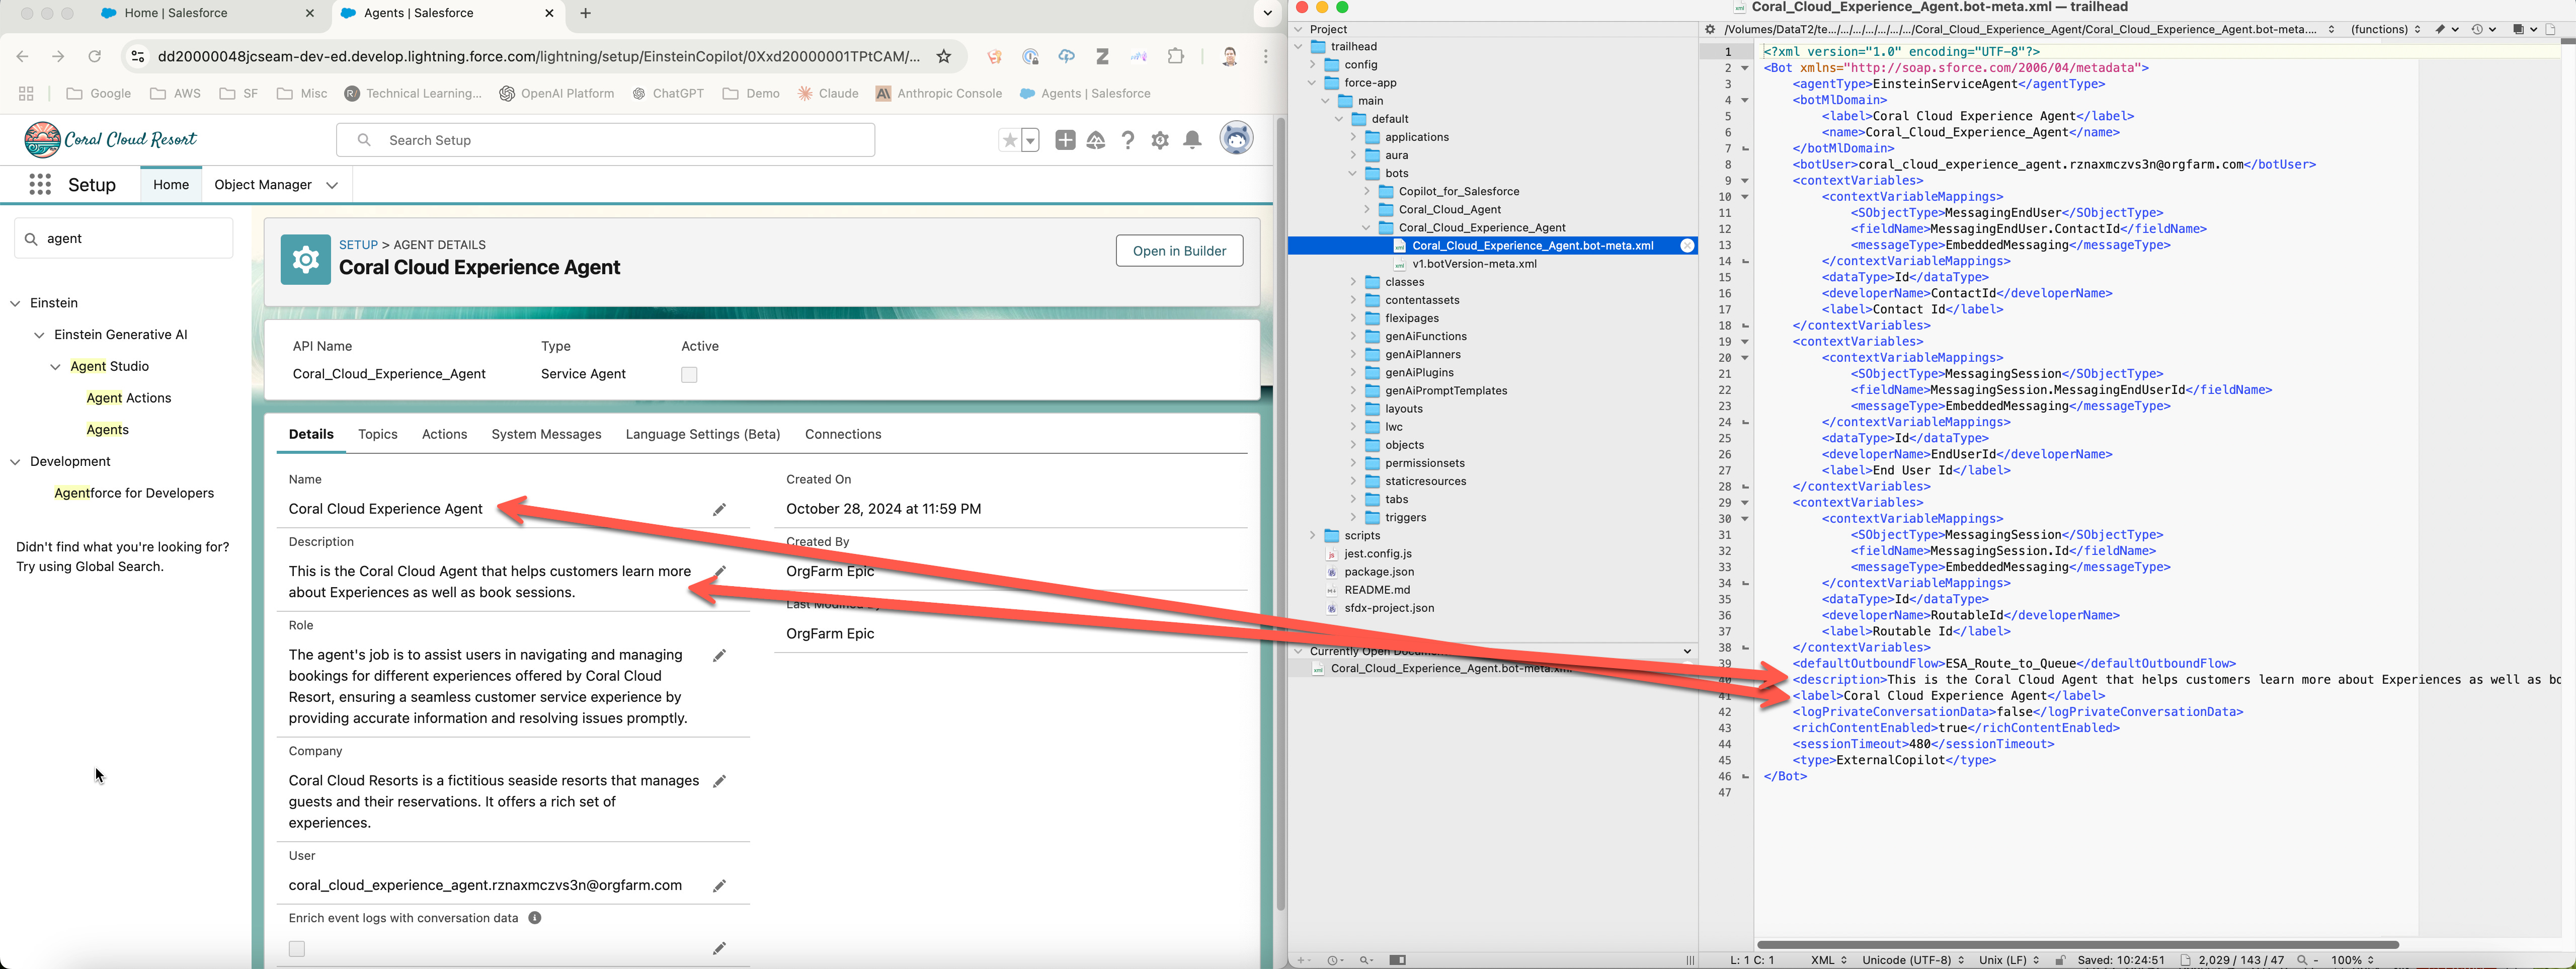The image size is (2576, 969).
Task: Click the favorites star in Salesforce header
Action: 1009,140
